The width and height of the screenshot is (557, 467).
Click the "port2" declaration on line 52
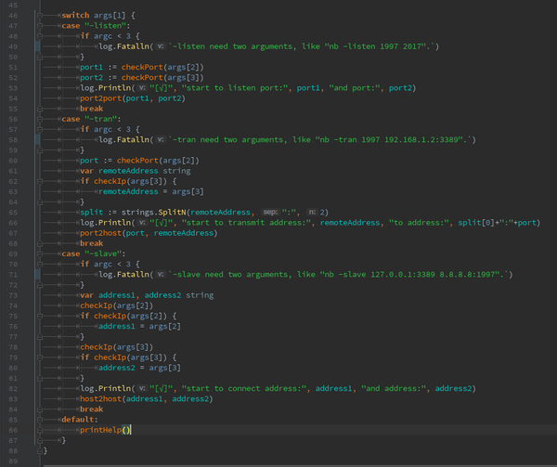pos(91,77)
